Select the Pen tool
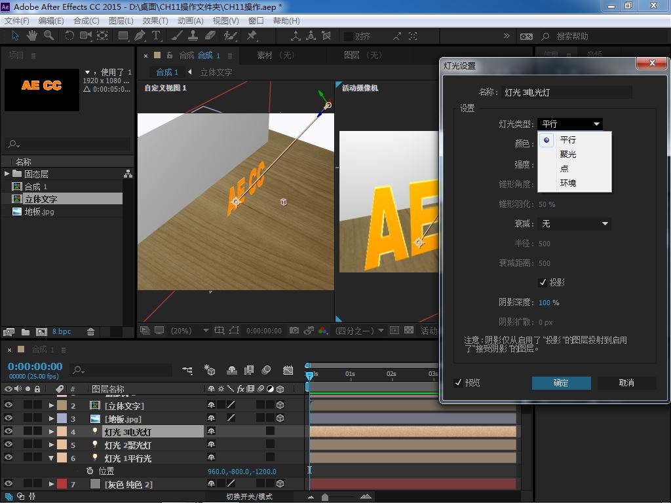Viewport: 671px width, 503px height. tap(140, 36)
